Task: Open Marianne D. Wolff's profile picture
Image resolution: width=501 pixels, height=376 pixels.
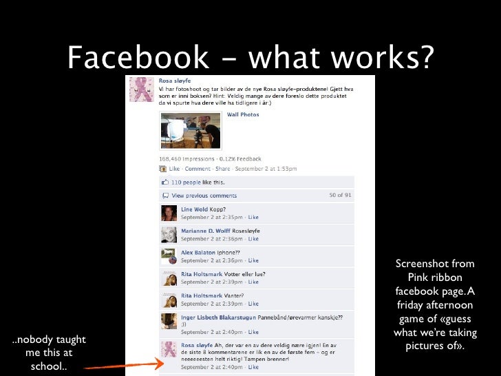Action: point(169,235)
